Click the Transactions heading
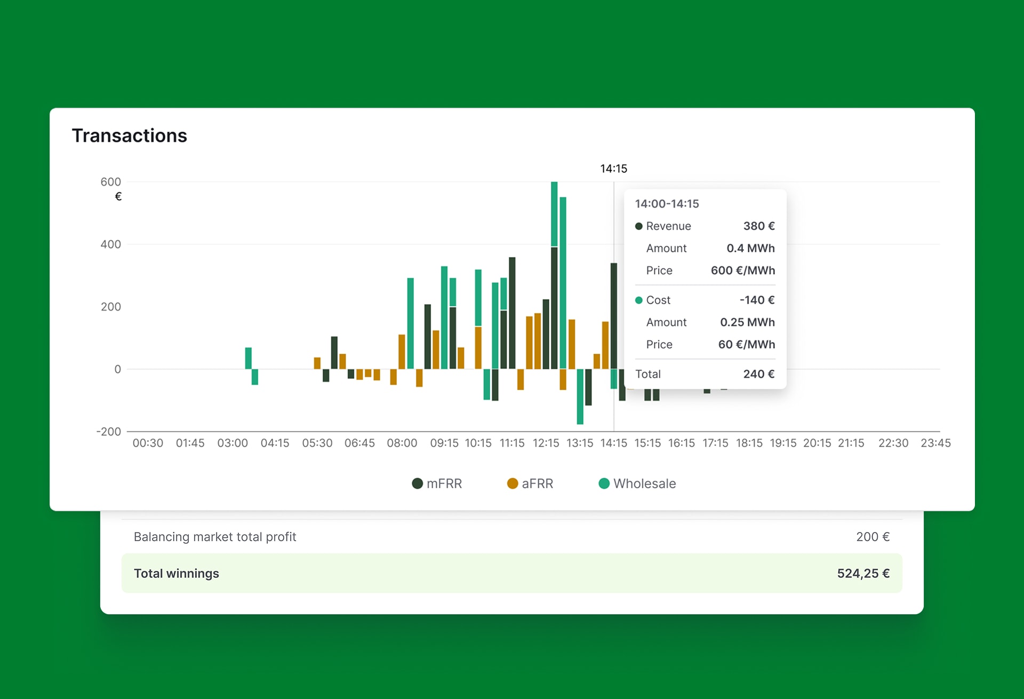Screen dimensions: 1024x699 tap(130, 136)
